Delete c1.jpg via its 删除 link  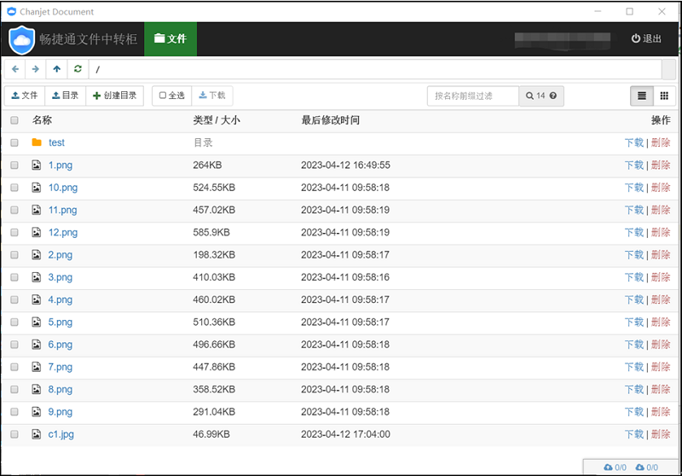661,434
